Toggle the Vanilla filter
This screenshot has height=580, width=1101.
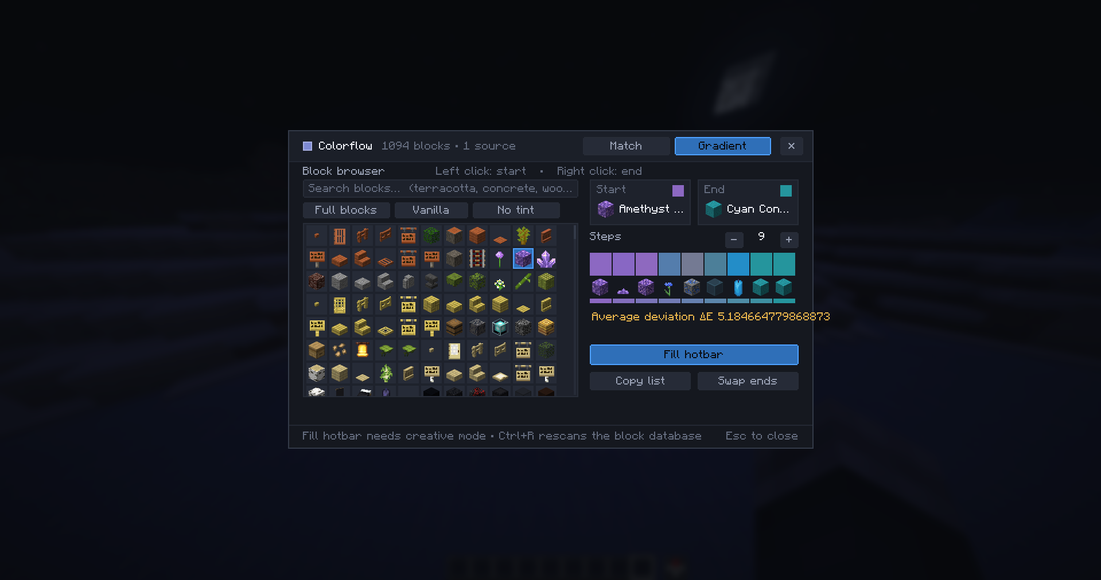(431, 210)
